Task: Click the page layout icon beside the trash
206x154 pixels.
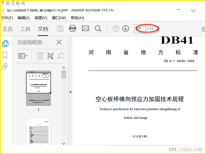Action: coord(50,56)
